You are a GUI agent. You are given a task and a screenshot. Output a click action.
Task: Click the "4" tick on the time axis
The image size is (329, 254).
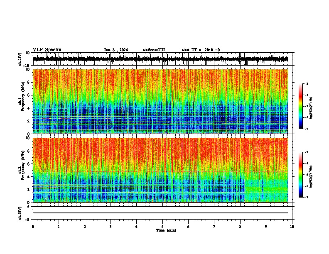click(x=137, y=227)
